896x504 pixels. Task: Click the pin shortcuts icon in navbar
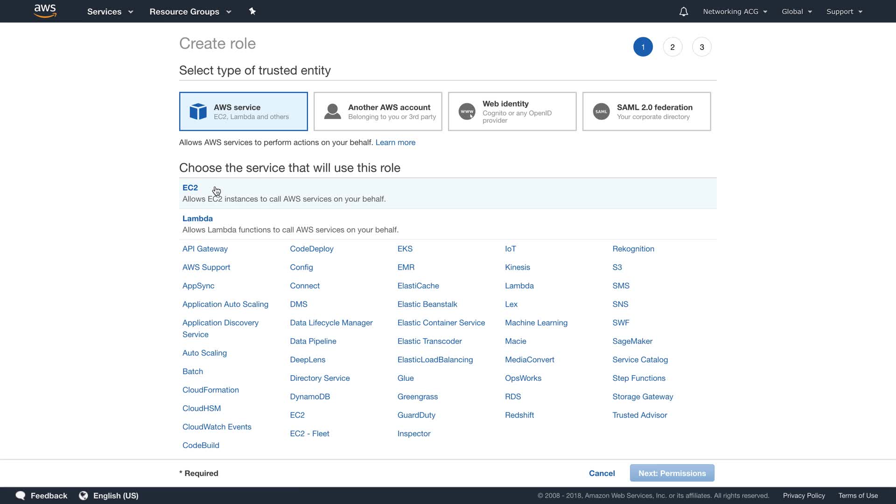point(252,11)
